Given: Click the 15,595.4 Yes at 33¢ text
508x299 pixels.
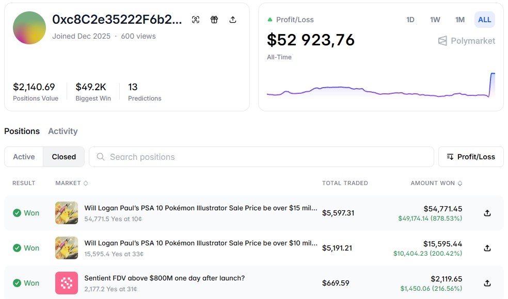Looking at the screenshot, I should point(114,254).
